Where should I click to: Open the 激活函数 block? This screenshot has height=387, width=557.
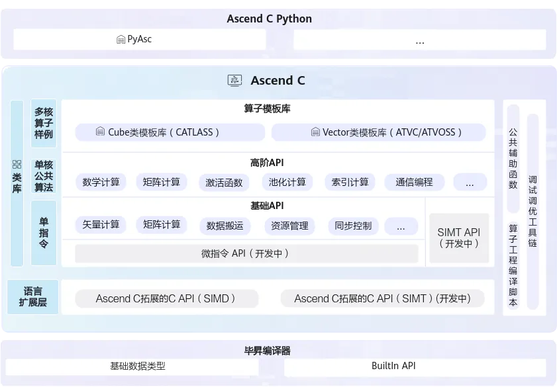[224, 183]
